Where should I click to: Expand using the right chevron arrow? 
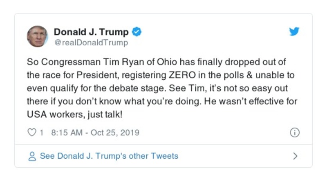pyautogui.click(x=295, y=156)
